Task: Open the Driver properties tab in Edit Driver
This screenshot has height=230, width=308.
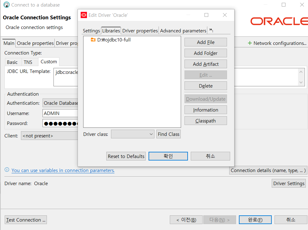Action: coord(140,31)
